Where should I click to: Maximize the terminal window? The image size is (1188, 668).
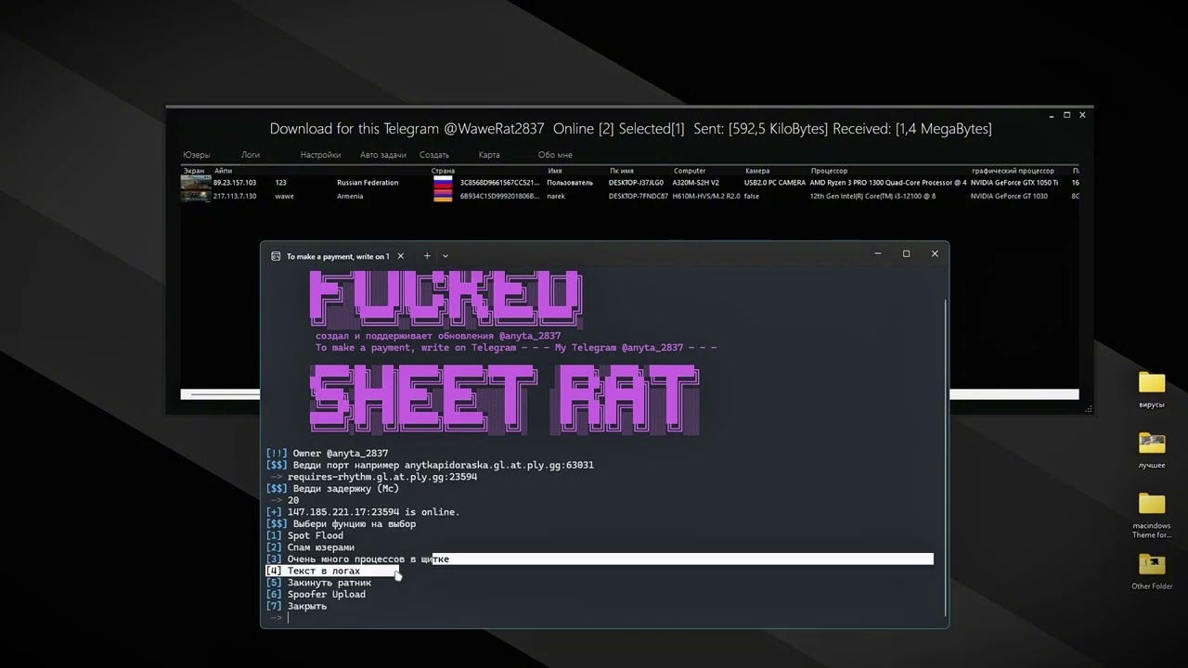(x=906, y=253)
